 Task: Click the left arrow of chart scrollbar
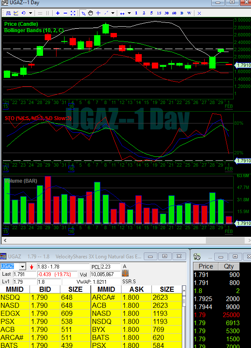tap(5, 240)
